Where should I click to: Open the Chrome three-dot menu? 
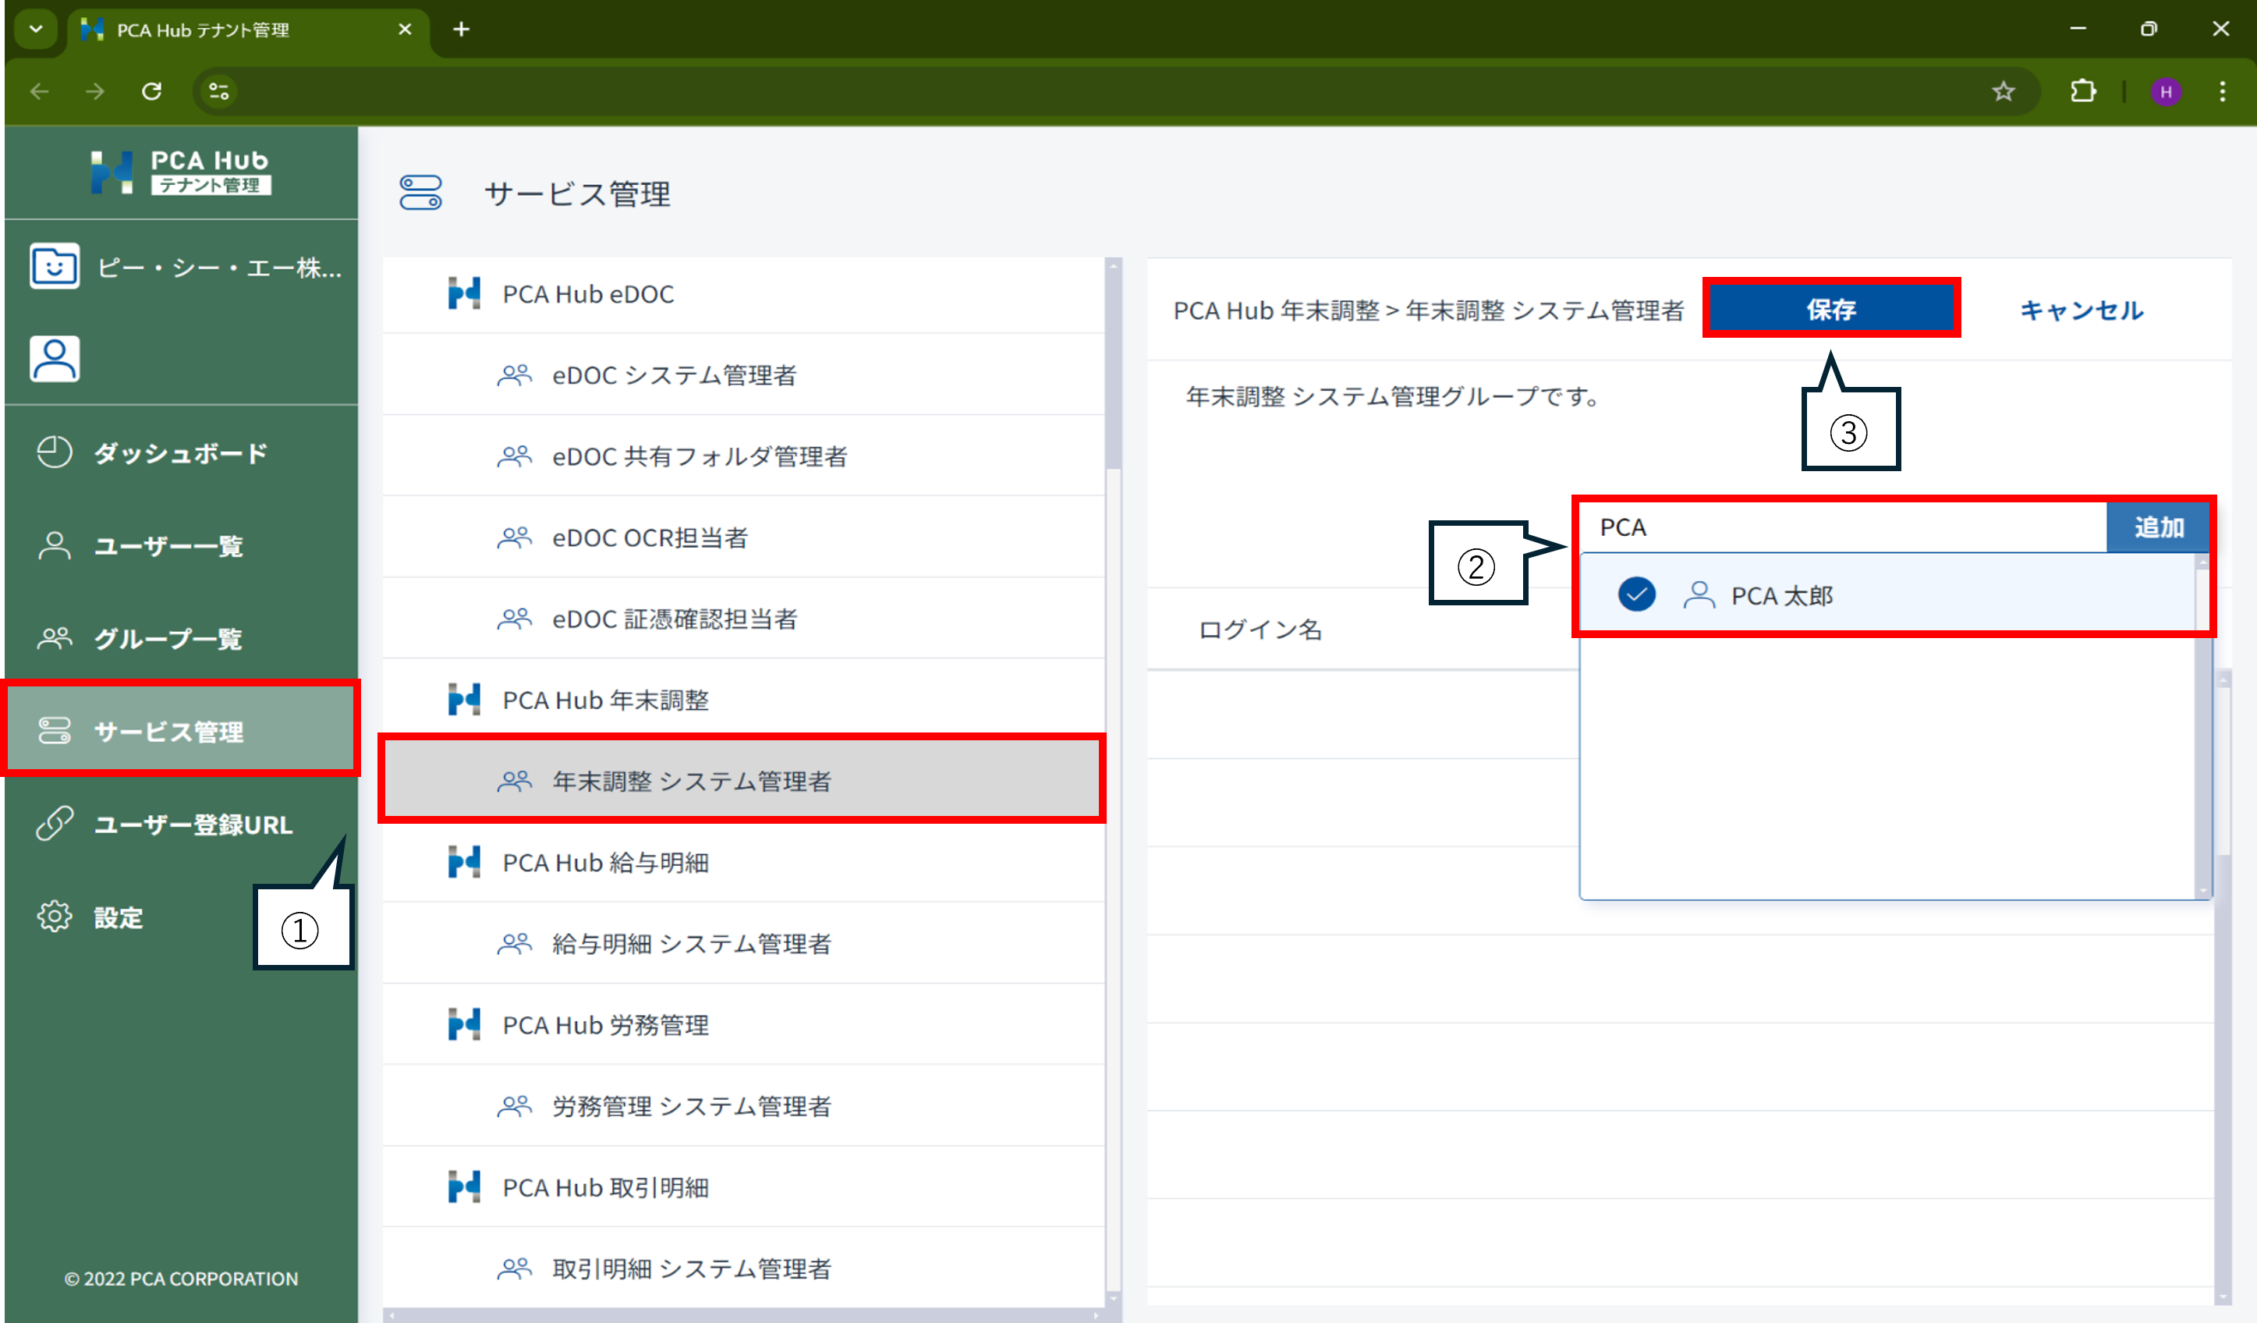(x=2222, y=91)
